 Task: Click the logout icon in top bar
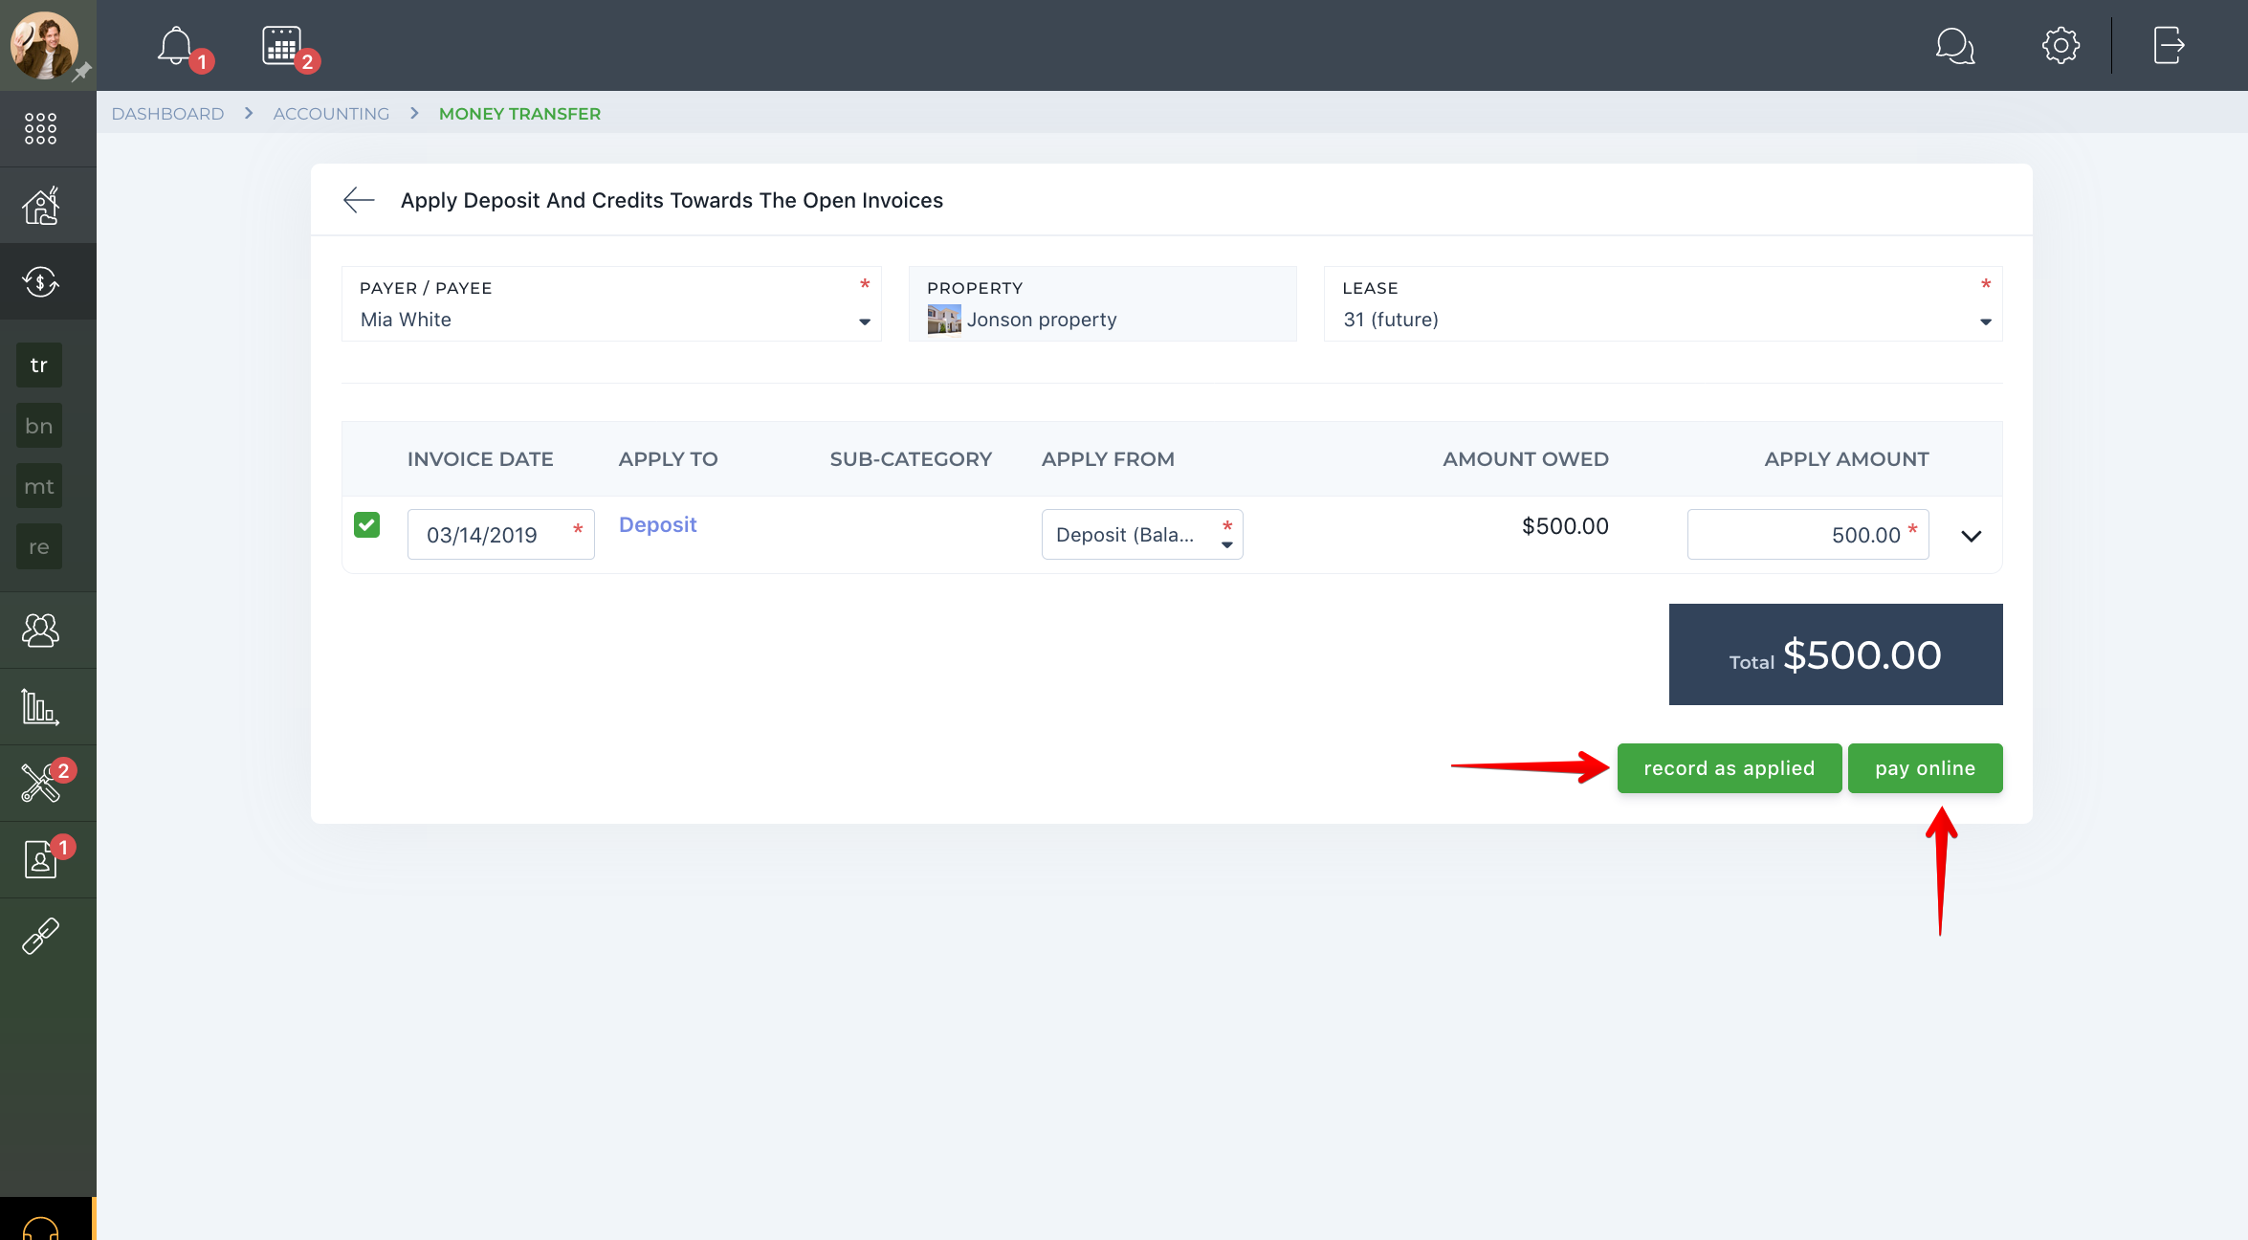click(x=2169, y=46)
